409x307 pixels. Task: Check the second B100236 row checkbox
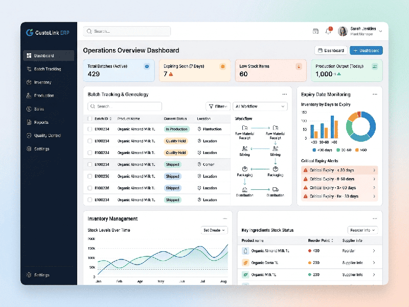[90, 188]
